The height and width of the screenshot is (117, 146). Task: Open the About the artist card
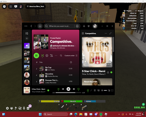click(97, 82)
